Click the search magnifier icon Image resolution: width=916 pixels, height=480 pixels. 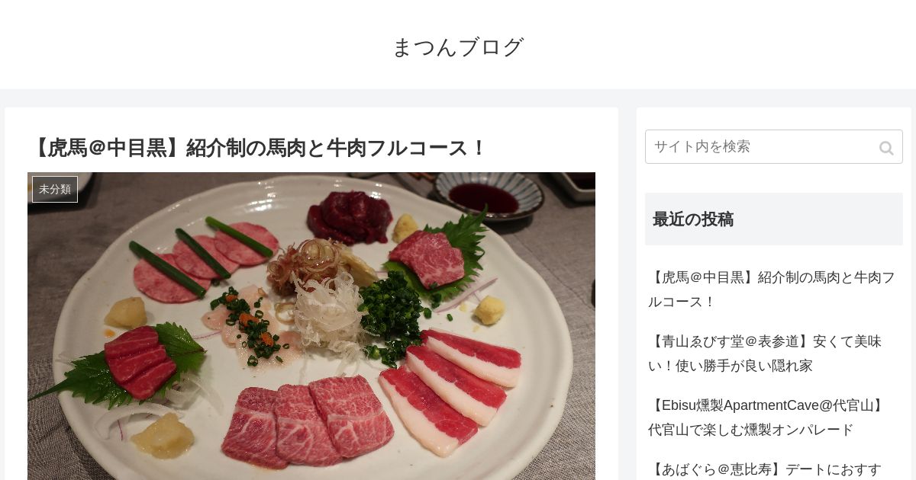[885, 148]
